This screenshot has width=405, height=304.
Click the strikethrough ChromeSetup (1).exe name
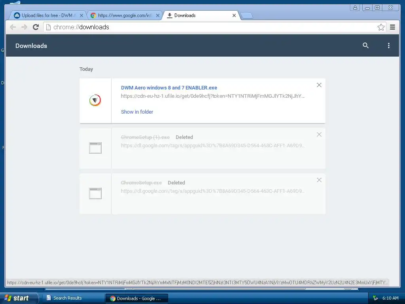[145, 137]
